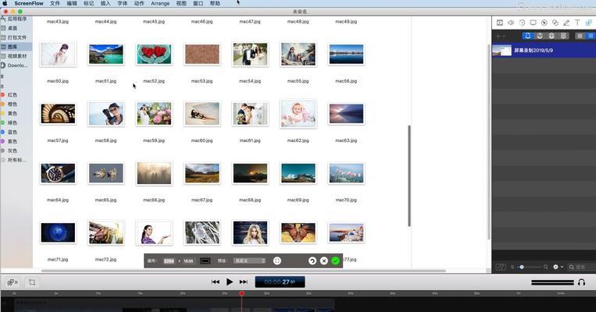Screen dimensions: 596x312
Task: Open the 标记 menu
Action: pyautogui.click(x=88, y=3)
